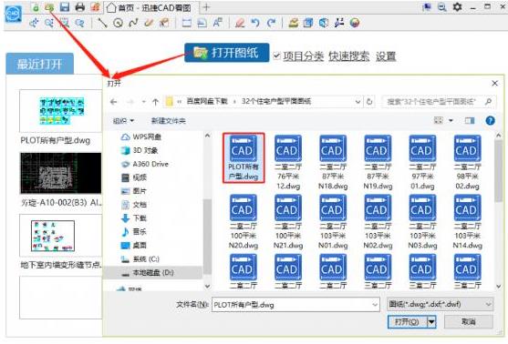Select the line drawing tool
Viewport: 508px width, 344px height.
click(102, 23)
